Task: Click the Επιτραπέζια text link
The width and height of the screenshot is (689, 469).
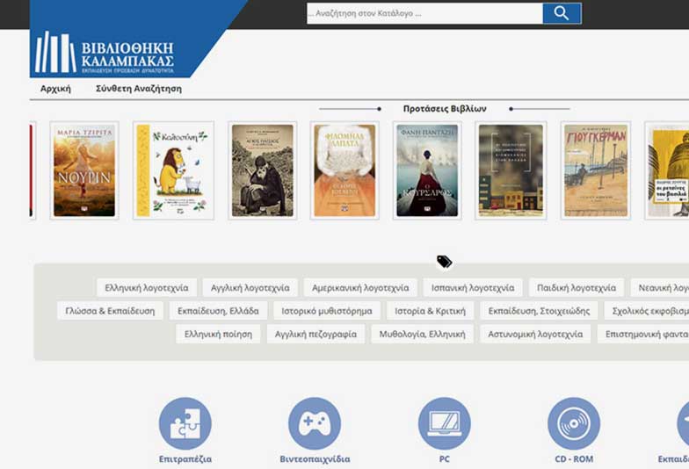Action: coord(185,458)
